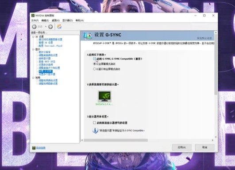Toggle the enable G-SYNC, G-SYNC Compatible checkbox
235x170 pixels.
(94, 59)
